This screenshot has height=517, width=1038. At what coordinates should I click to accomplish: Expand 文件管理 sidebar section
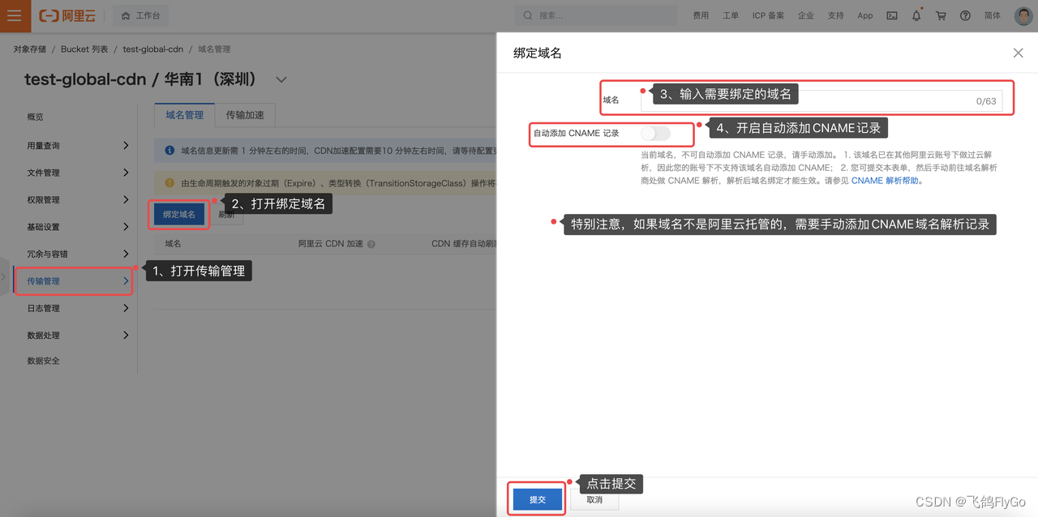(x=76, y=173)
